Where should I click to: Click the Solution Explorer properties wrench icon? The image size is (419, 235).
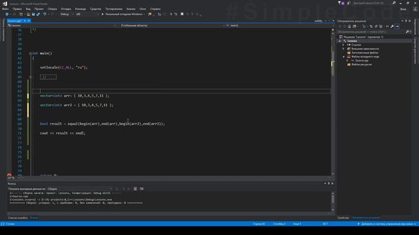click(x=392, y=26)
